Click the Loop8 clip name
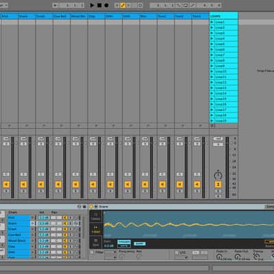 (x=220, y=60)
